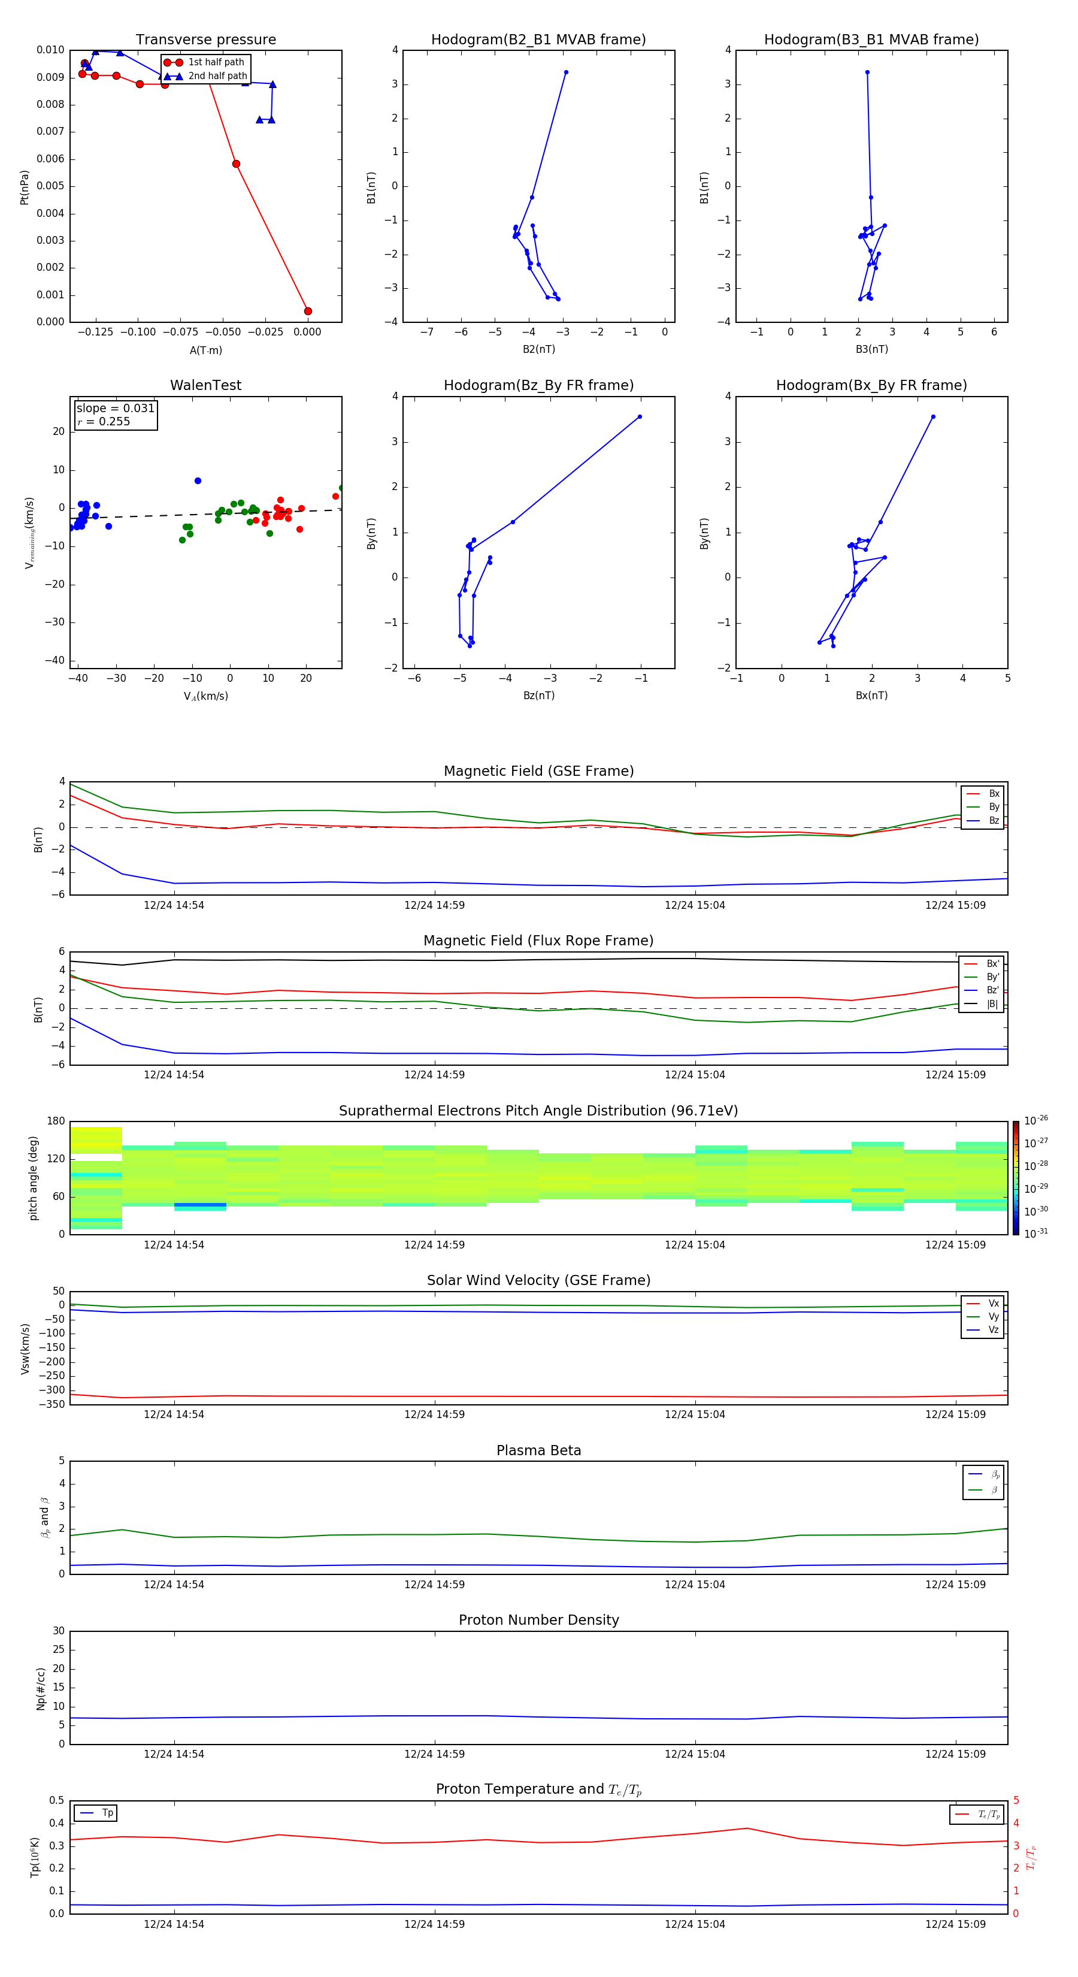This screenshot has width=1078, height=1977.
Task: Click the top-right point in the Bz_By hodogram
Action: coord(640,418)
